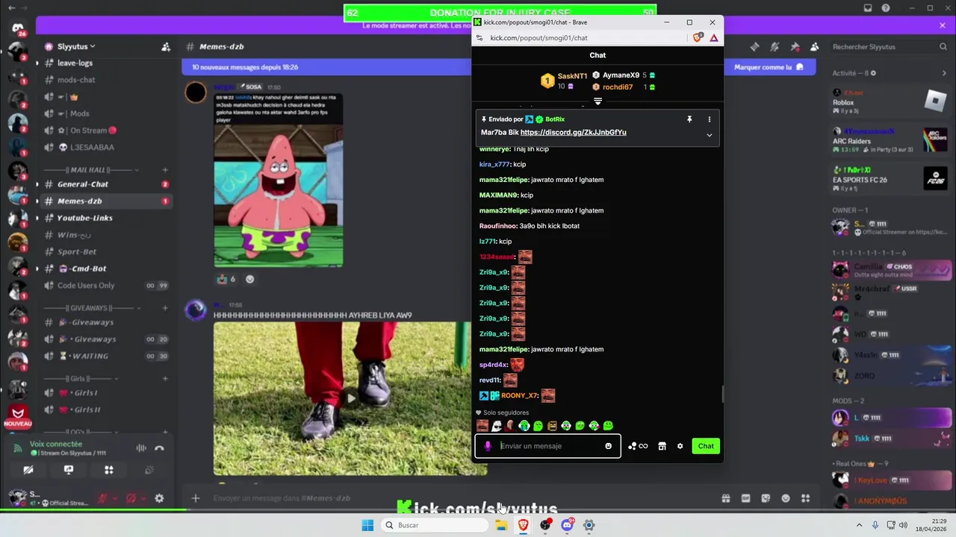The width and height of the screenshot is (956, 537).
Task: Open the Kick shop storefront icon
Action: point(662,446)
